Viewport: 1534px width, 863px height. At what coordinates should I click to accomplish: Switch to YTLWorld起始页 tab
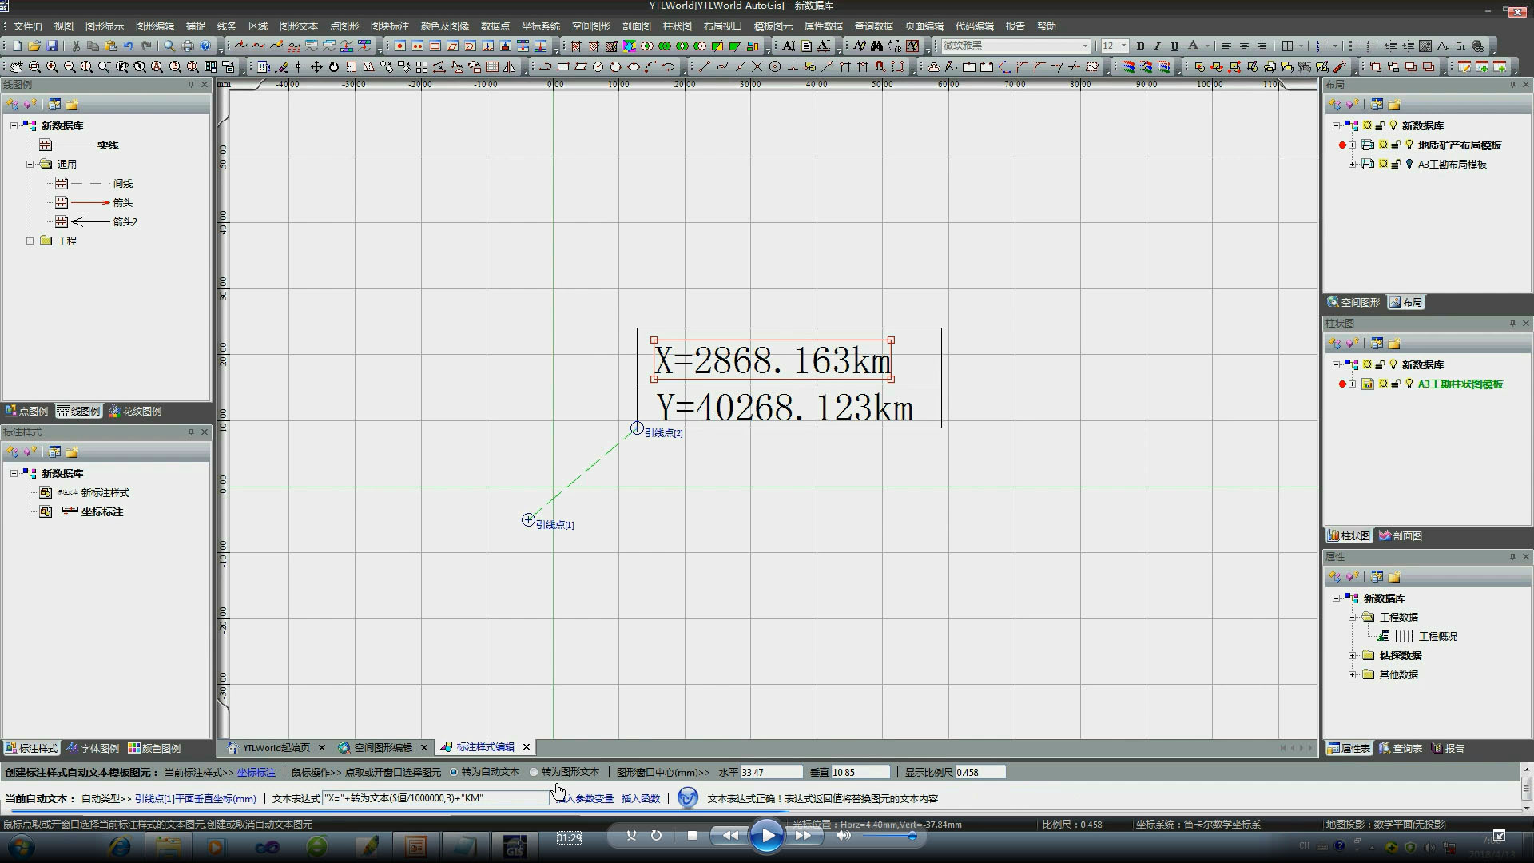click(276, 747)
